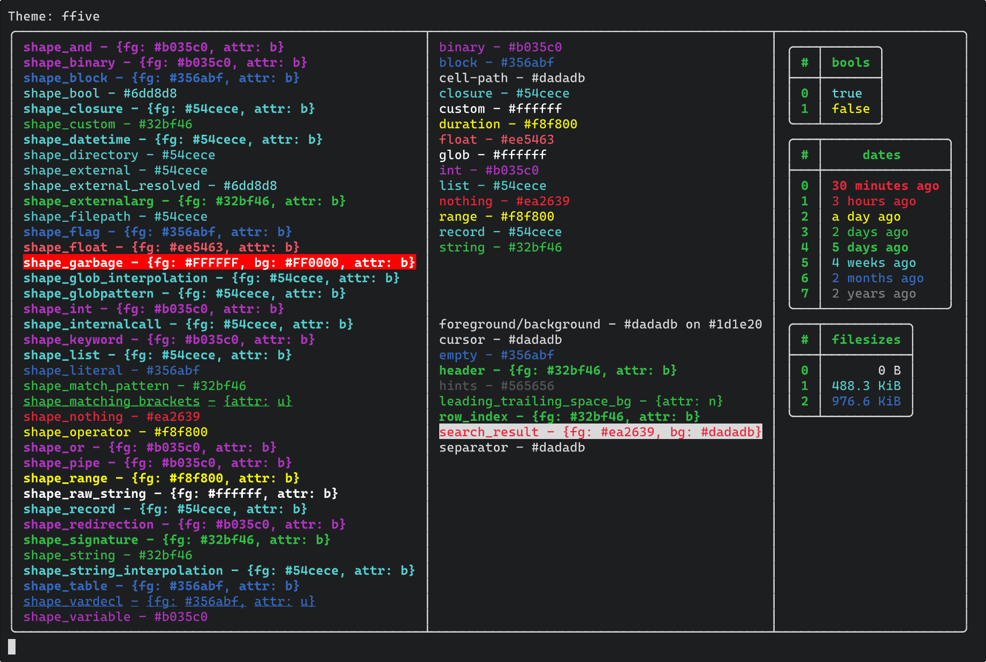Select cursor - #dadadb text
Image resolution: width=986 pixels, height=662 pixels.
(x=500, y=340)
